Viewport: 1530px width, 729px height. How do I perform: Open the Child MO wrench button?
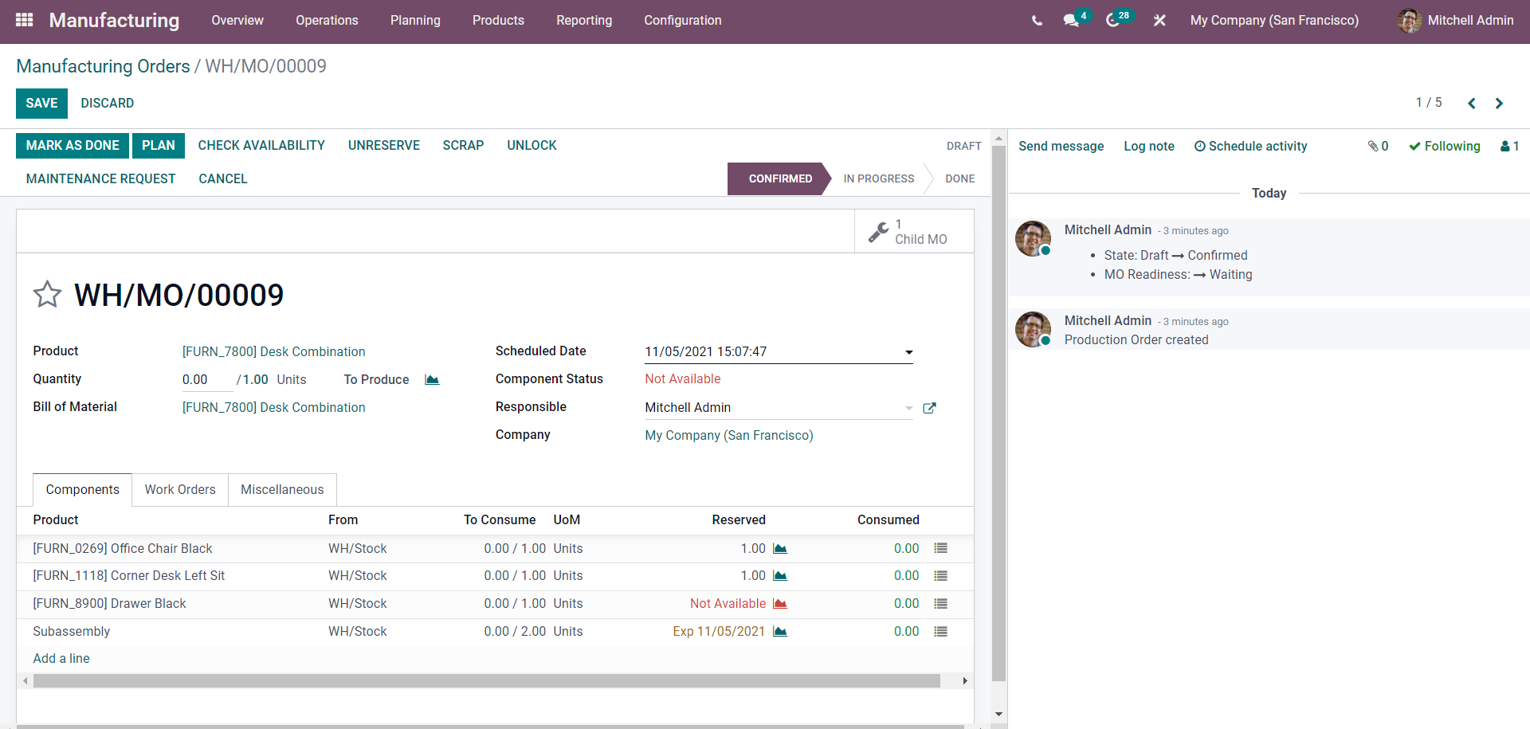point(914,232)
